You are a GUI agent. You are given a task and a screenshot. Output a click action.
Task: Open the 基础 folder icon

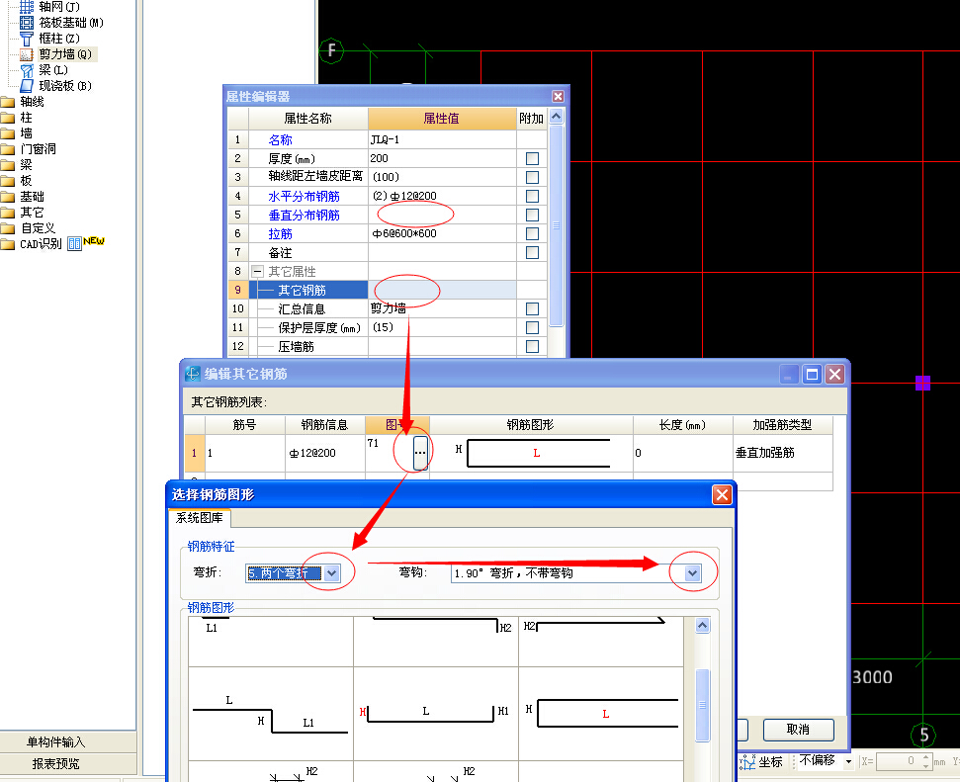[x=8, y=197]
